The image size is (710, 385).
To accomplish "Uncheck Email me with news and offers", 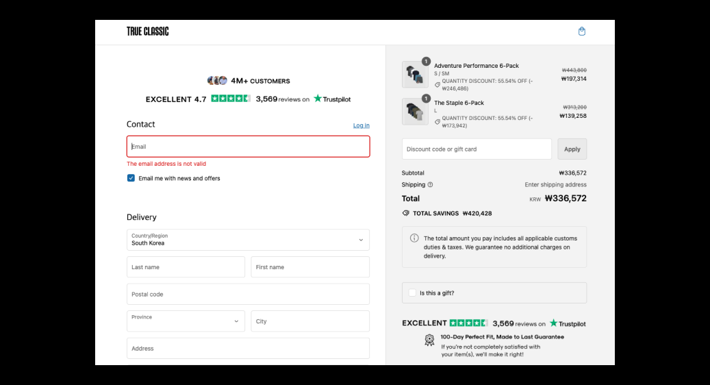I will pyautogui.click(x=131, y=178).
